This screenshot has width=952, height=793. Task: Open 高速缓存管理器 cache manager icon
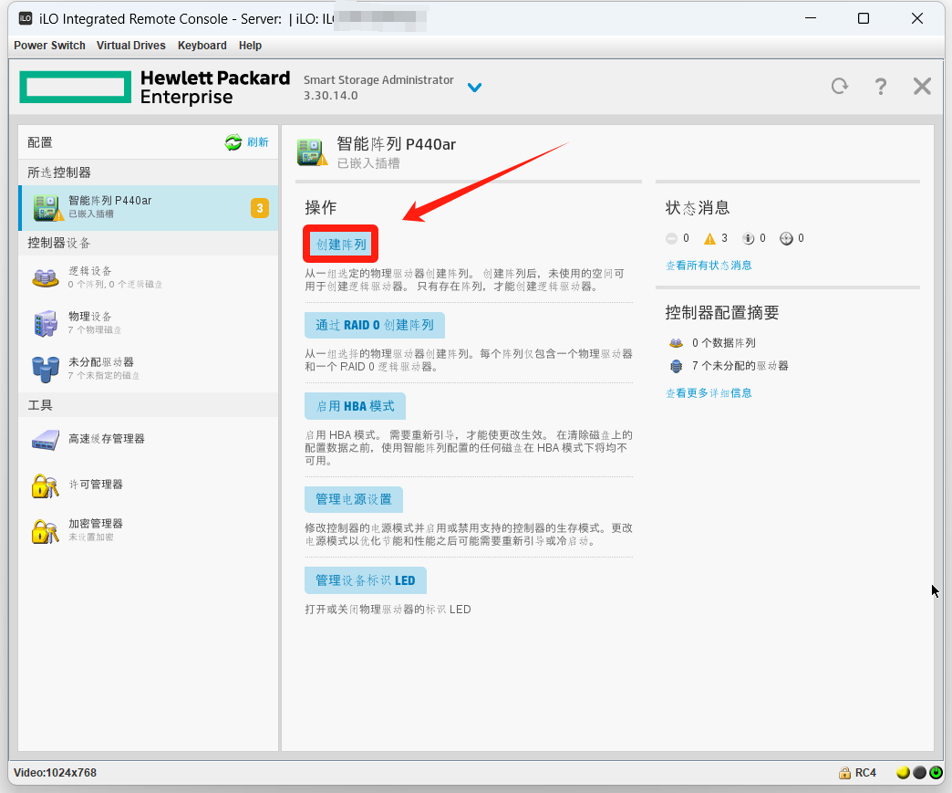(x=45, y=439)
